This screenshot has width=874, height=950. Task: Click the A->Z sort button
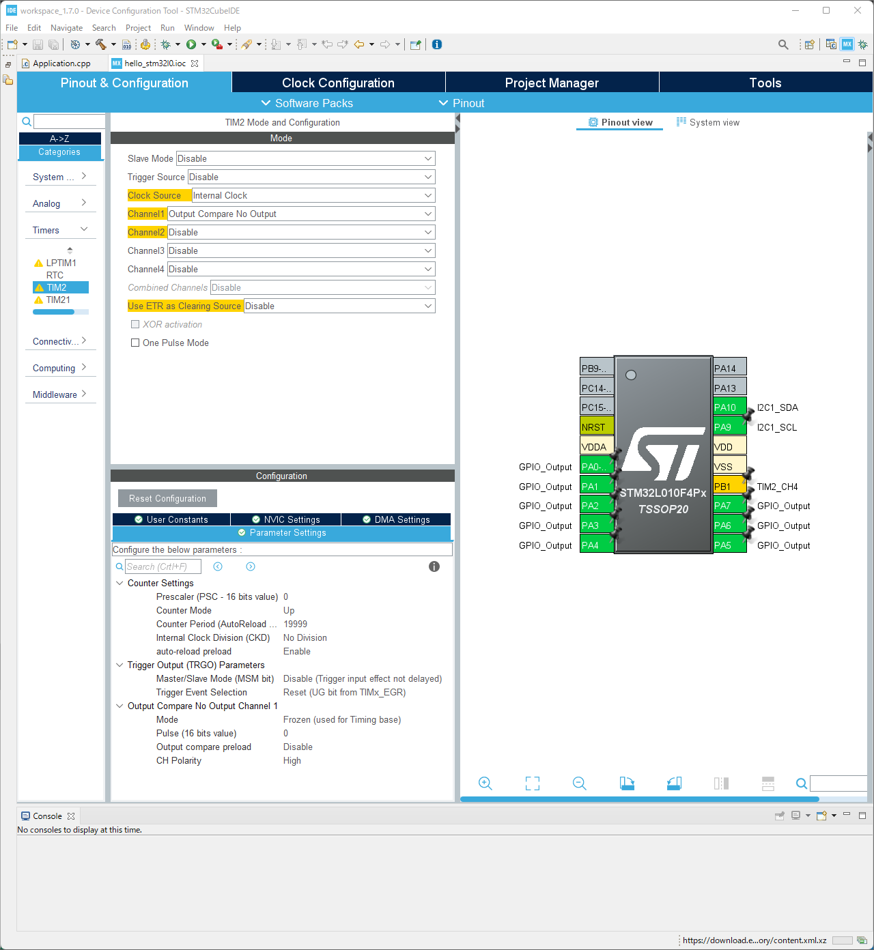click(60, 139)
